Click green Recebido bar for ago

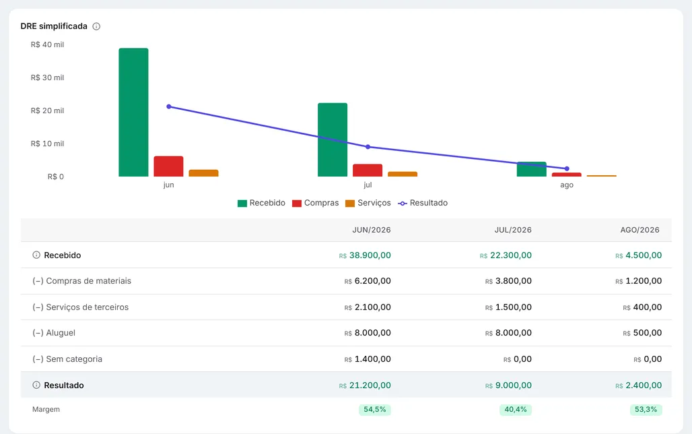[x=531, y=169]
